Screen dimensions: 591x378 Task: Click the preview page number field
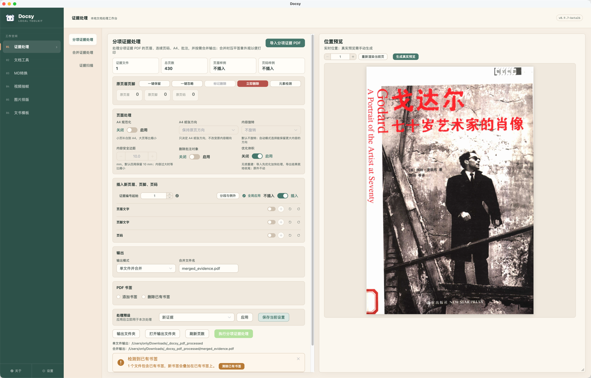click(340, 57)
